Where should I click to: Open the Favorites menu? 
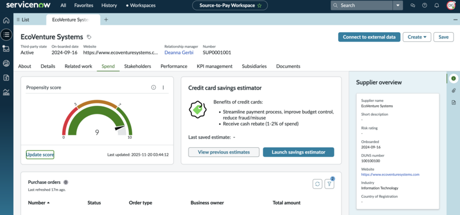coord(83,5)
